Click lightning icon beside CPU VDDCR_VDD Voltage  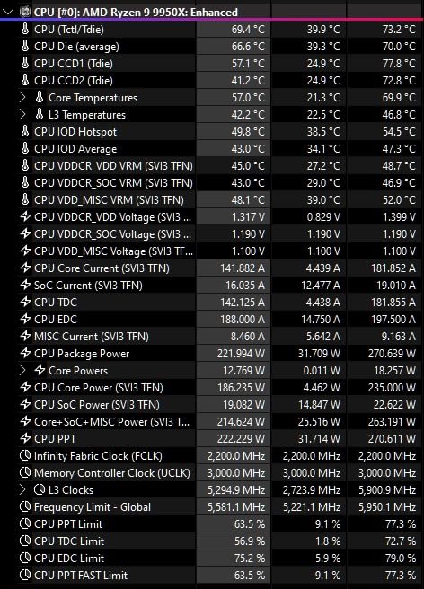[25, 216]
